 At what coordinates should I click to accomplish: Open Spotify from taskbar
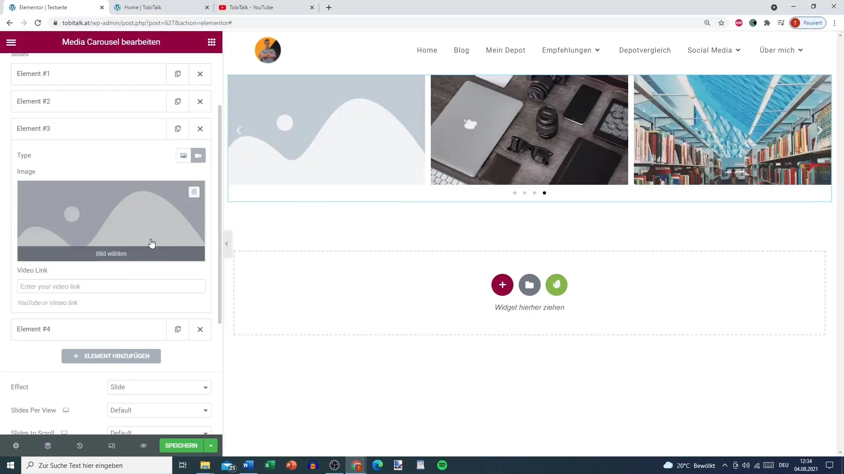(442, 465)
